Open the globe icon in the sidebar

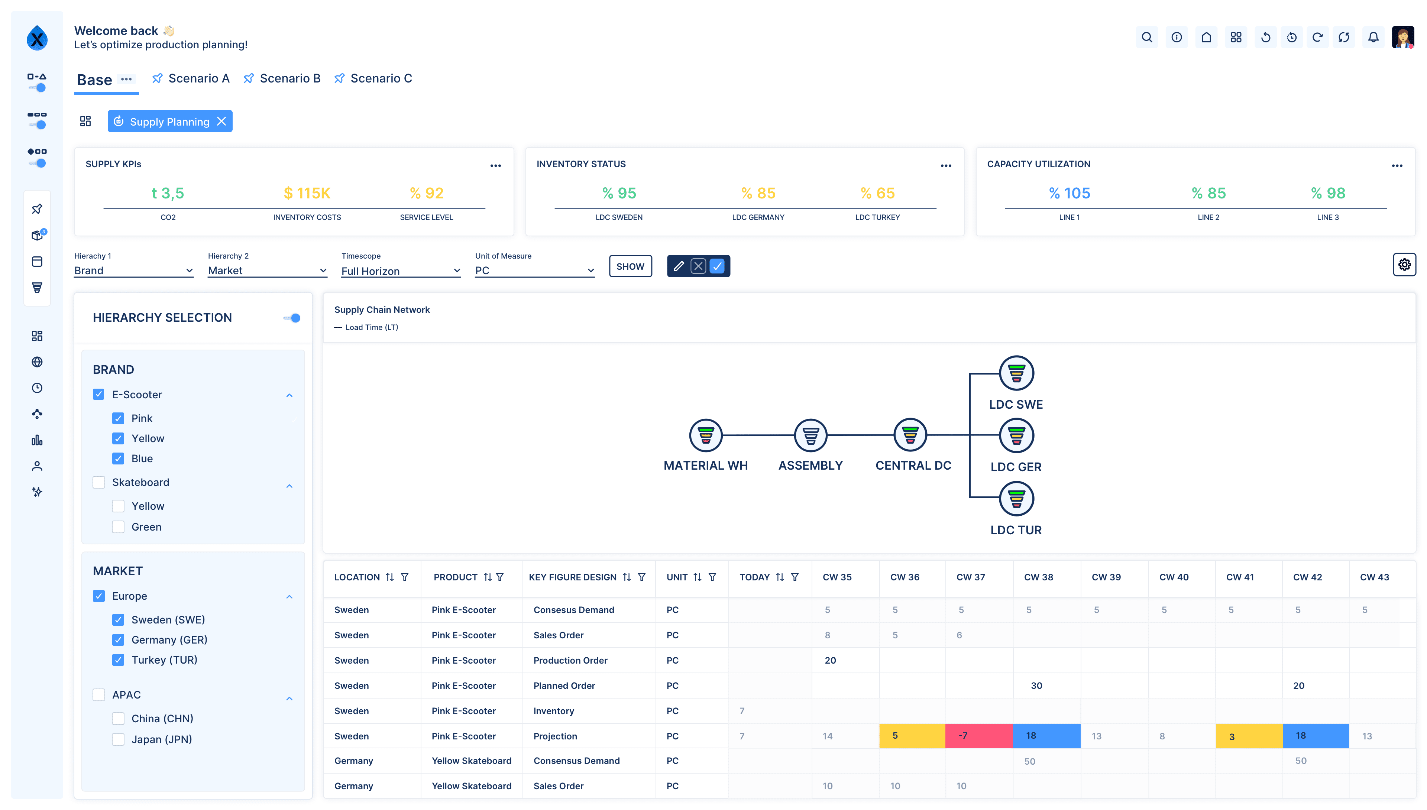37,362
